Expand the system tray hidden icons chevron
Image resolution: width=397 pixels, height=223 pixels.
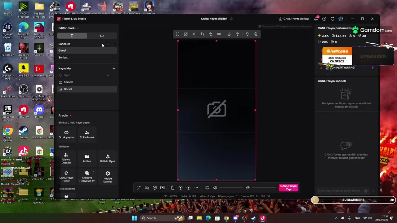(336, 218)
